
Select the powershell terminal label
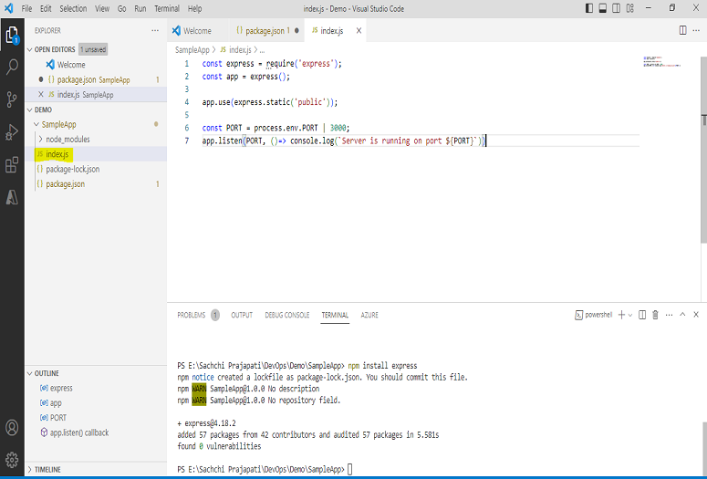tap(594, 315)
